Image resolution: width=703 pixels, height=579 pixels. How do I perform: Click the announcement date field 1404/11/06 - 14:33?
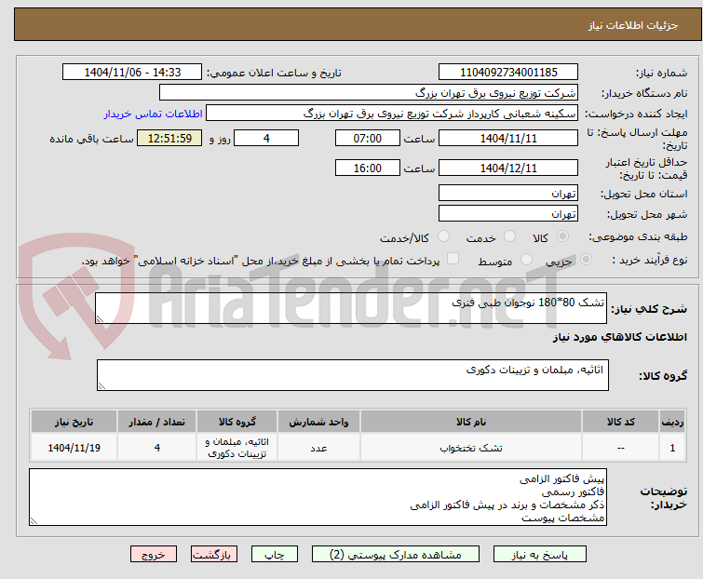click(x=132, y=73)
